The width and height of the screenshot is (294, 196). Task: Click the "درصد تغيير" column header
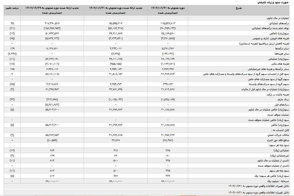[12, 8]
